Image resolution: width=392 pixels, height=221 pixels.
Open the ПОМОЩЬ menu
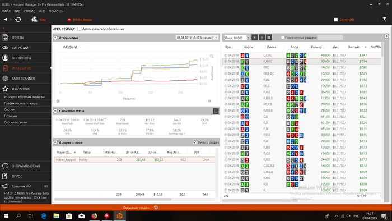[x=56, y=11]
